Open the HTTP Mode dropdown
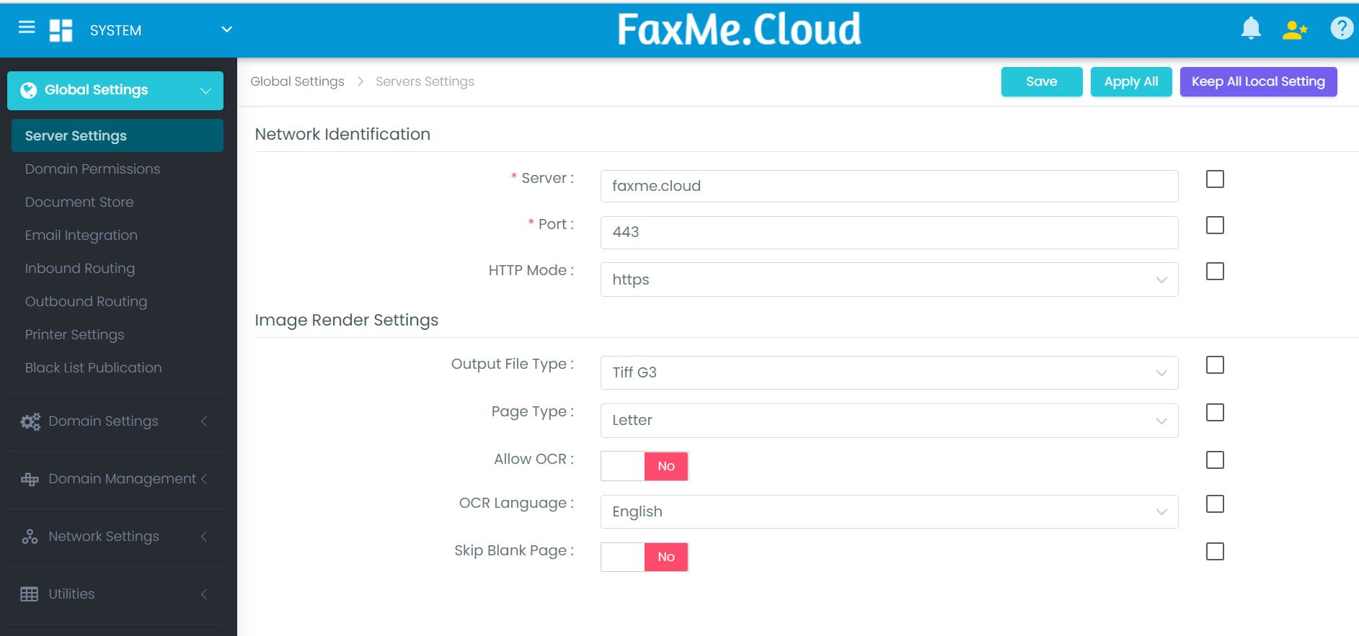 [889, 279]
